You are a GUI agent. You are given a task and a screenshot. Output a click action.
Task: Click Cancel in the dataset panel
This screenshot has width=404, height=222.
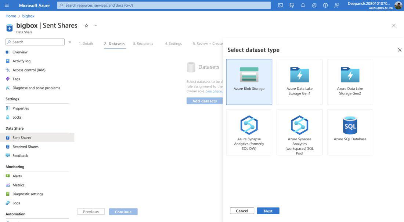click(x=242, y=211)
